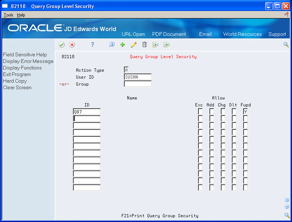Click the scroll up circle arrow icon
292x222 pixels.
pos(287,200)
